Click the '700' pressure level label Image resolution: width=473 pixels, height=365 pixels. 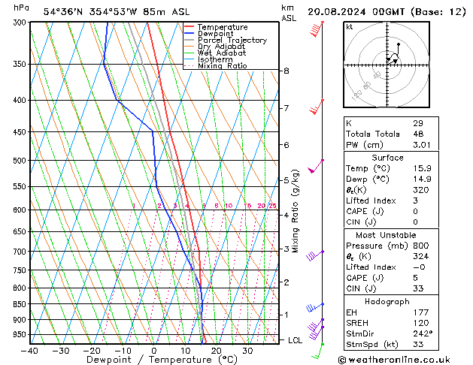click(x=21, y=252)
